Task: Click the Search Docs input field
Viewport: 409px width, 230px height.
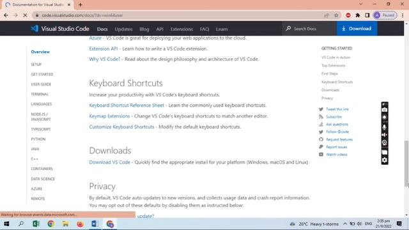Action: [309, 28]
